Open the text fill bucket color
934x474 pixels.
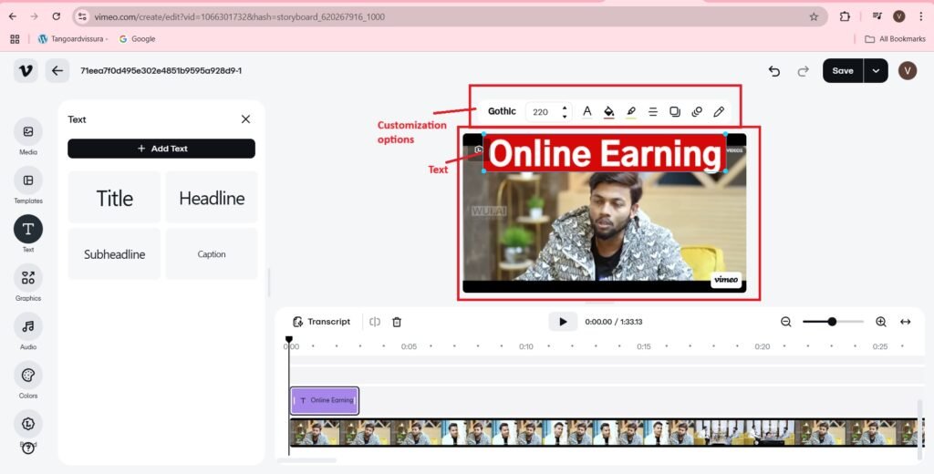coord(608,111)
